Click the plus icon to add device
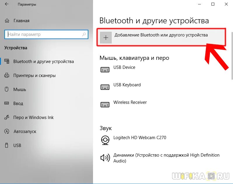Viewport: 233px width, 184px height. coord(106,38)
